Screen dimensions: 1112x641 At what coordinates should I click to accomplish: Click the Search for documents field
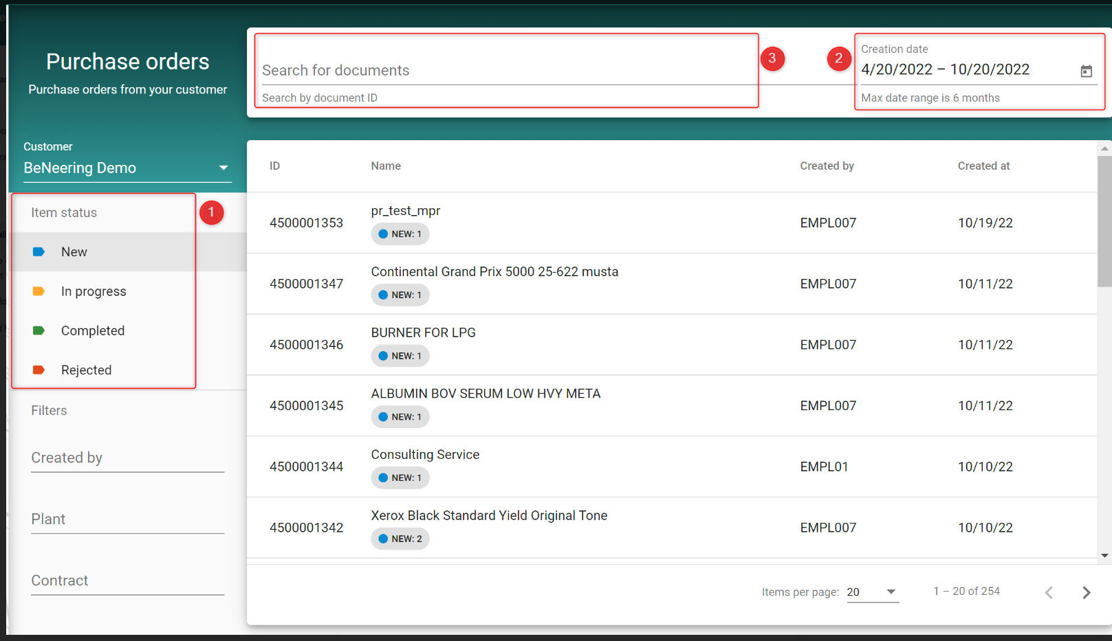508,71
